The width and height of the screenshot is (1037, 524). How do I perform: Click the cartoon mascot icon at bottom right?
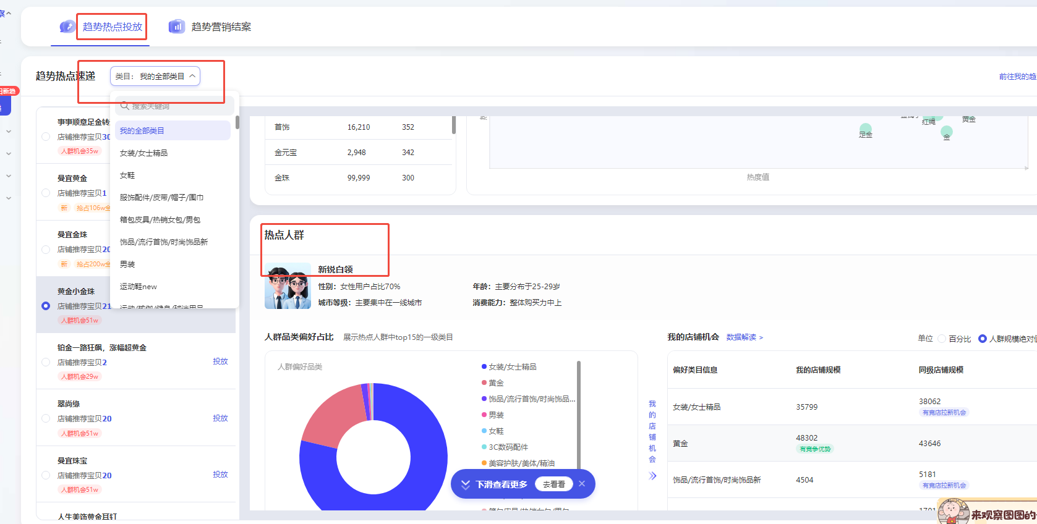point(953,512)
